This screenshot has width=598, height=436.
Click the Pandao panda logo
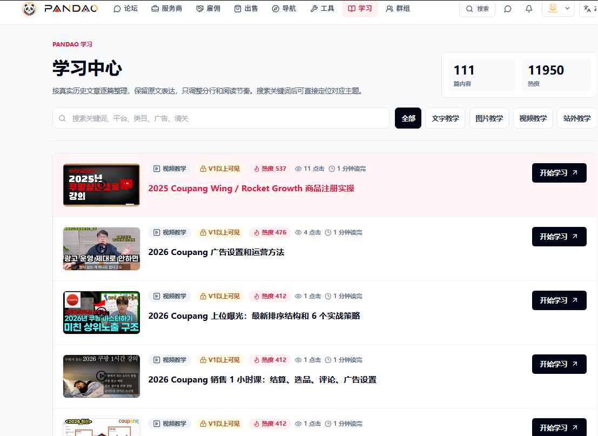(29, 9)
